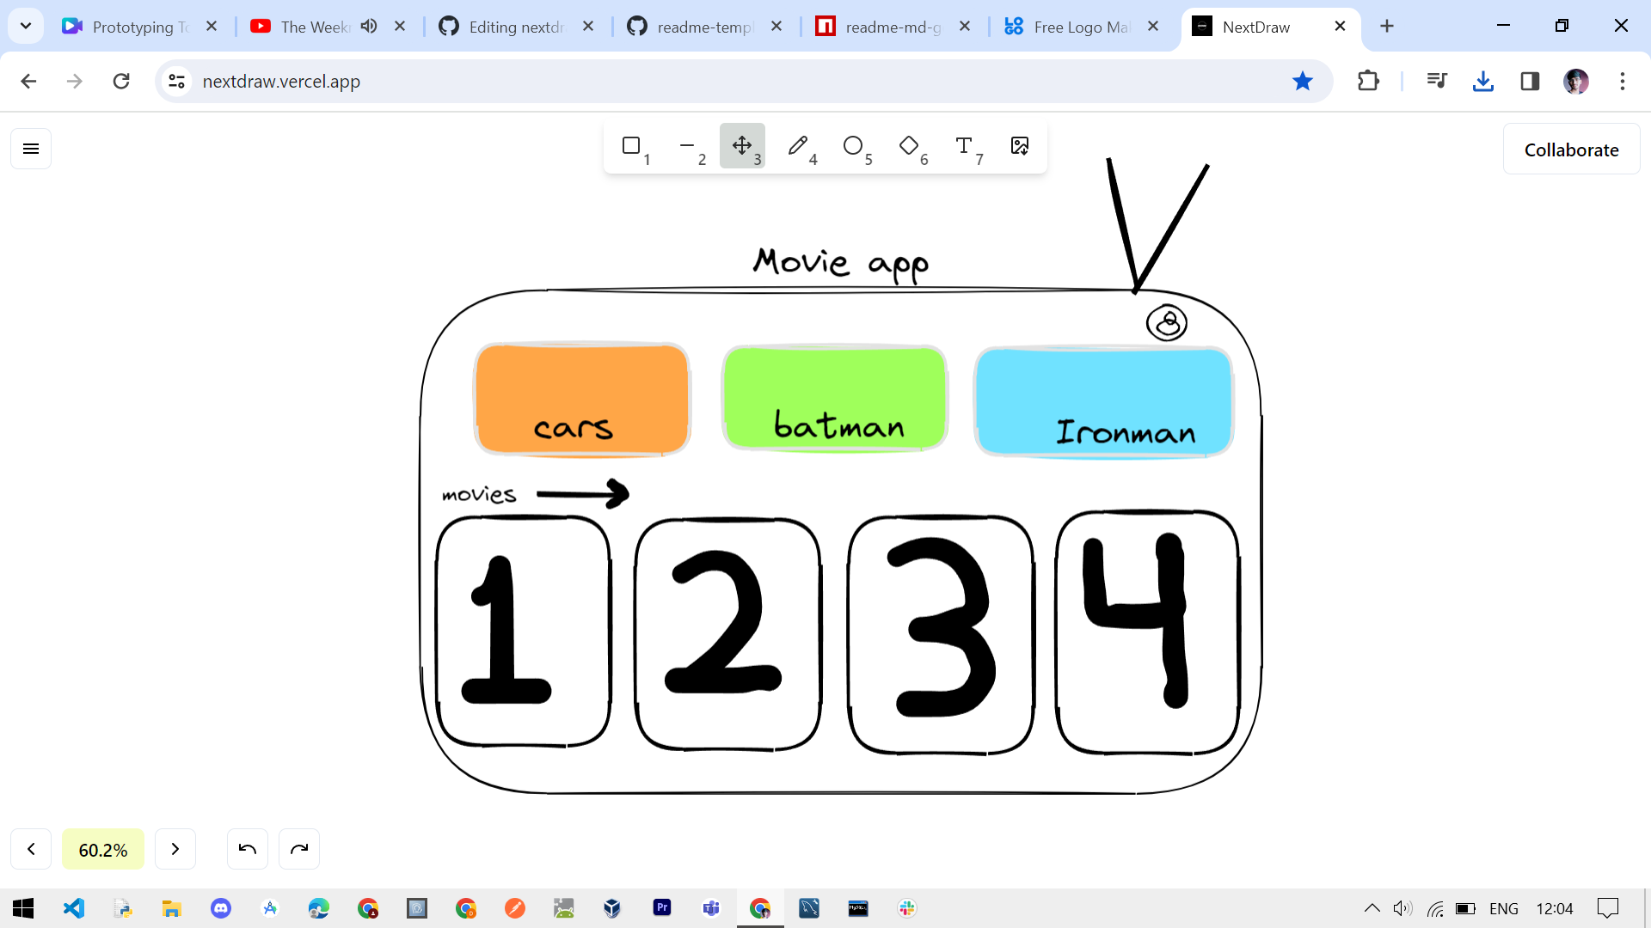Reset zoom via 60.2% button
This screenshot has height=928, width=1651.
(103, 850)
